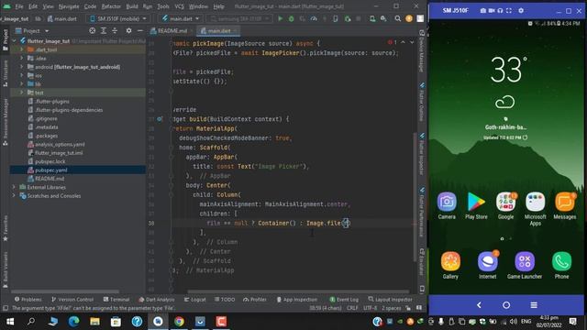The height and width of the screenshot is (330, 587).
Task: Open the profiler gauge icon in toolbar
Action: pyautogui.click(x=314, y=18)
